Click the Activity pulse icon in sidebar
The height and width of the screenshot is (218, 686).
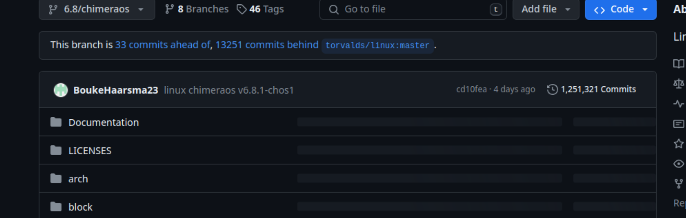[x=679, y=104]
